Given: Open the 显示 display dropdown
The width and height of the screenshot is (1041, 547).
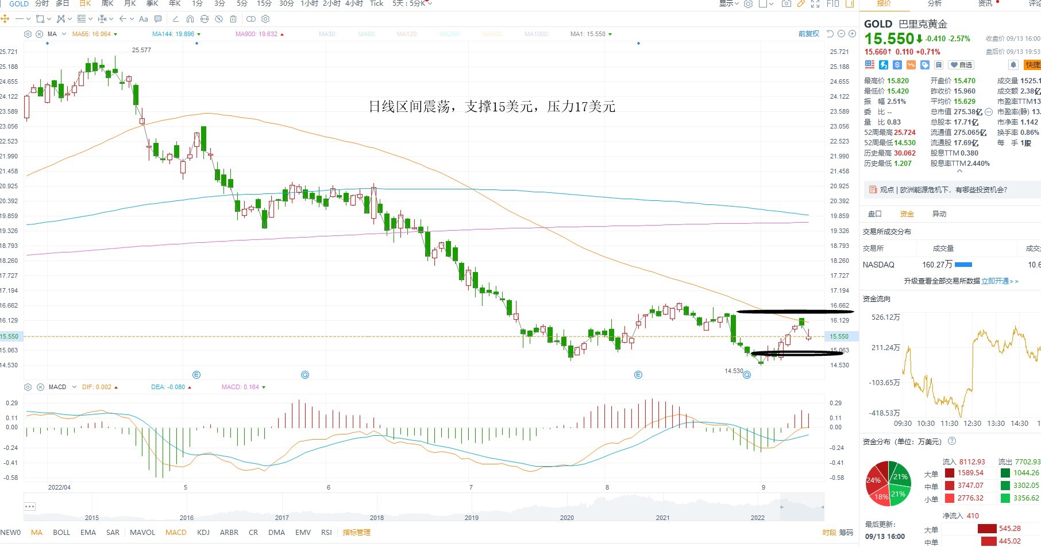Looking at the screenshot, I should point(729,3).
